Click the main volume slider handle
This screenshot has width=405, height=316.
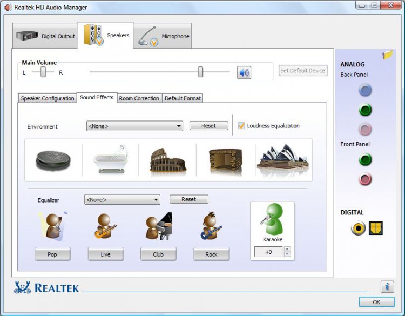200,72
